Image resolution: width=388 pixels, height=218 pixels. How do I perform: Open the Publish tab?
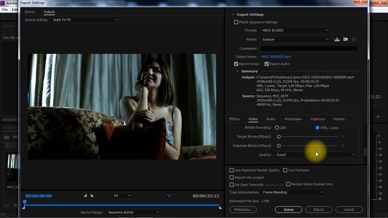pyautogui.click(x=339, y=119)
